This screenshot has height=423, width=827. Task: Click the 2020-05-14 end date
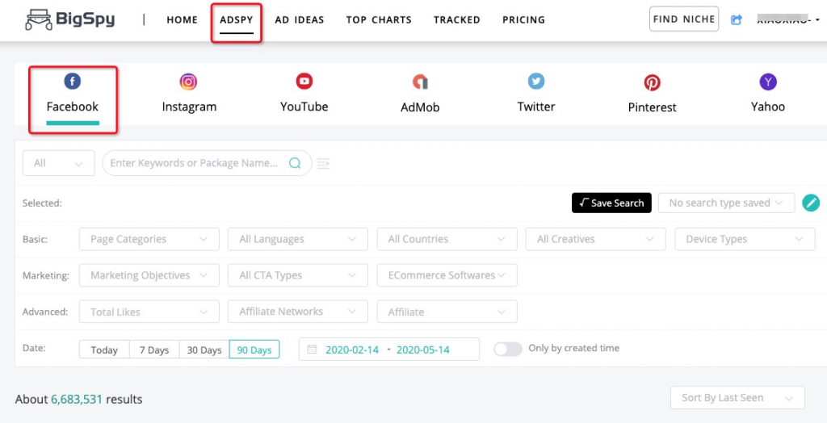tap(423, 350)
